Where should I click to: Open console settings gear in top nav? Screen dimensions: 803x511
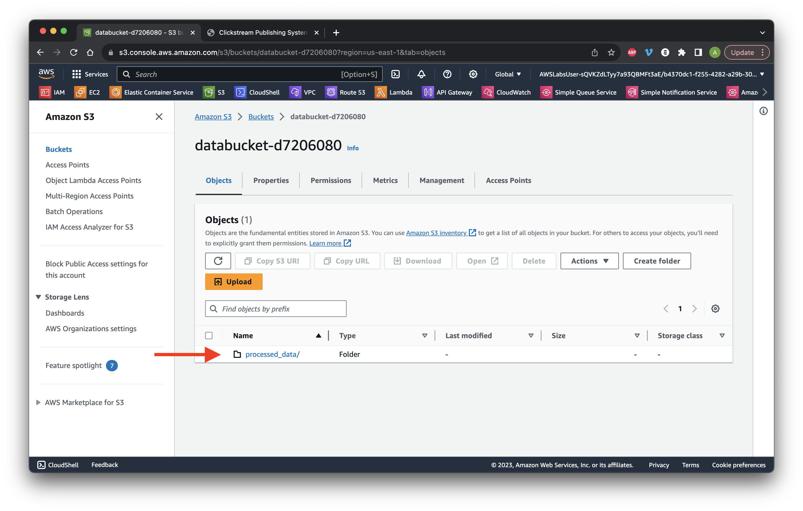473,74
